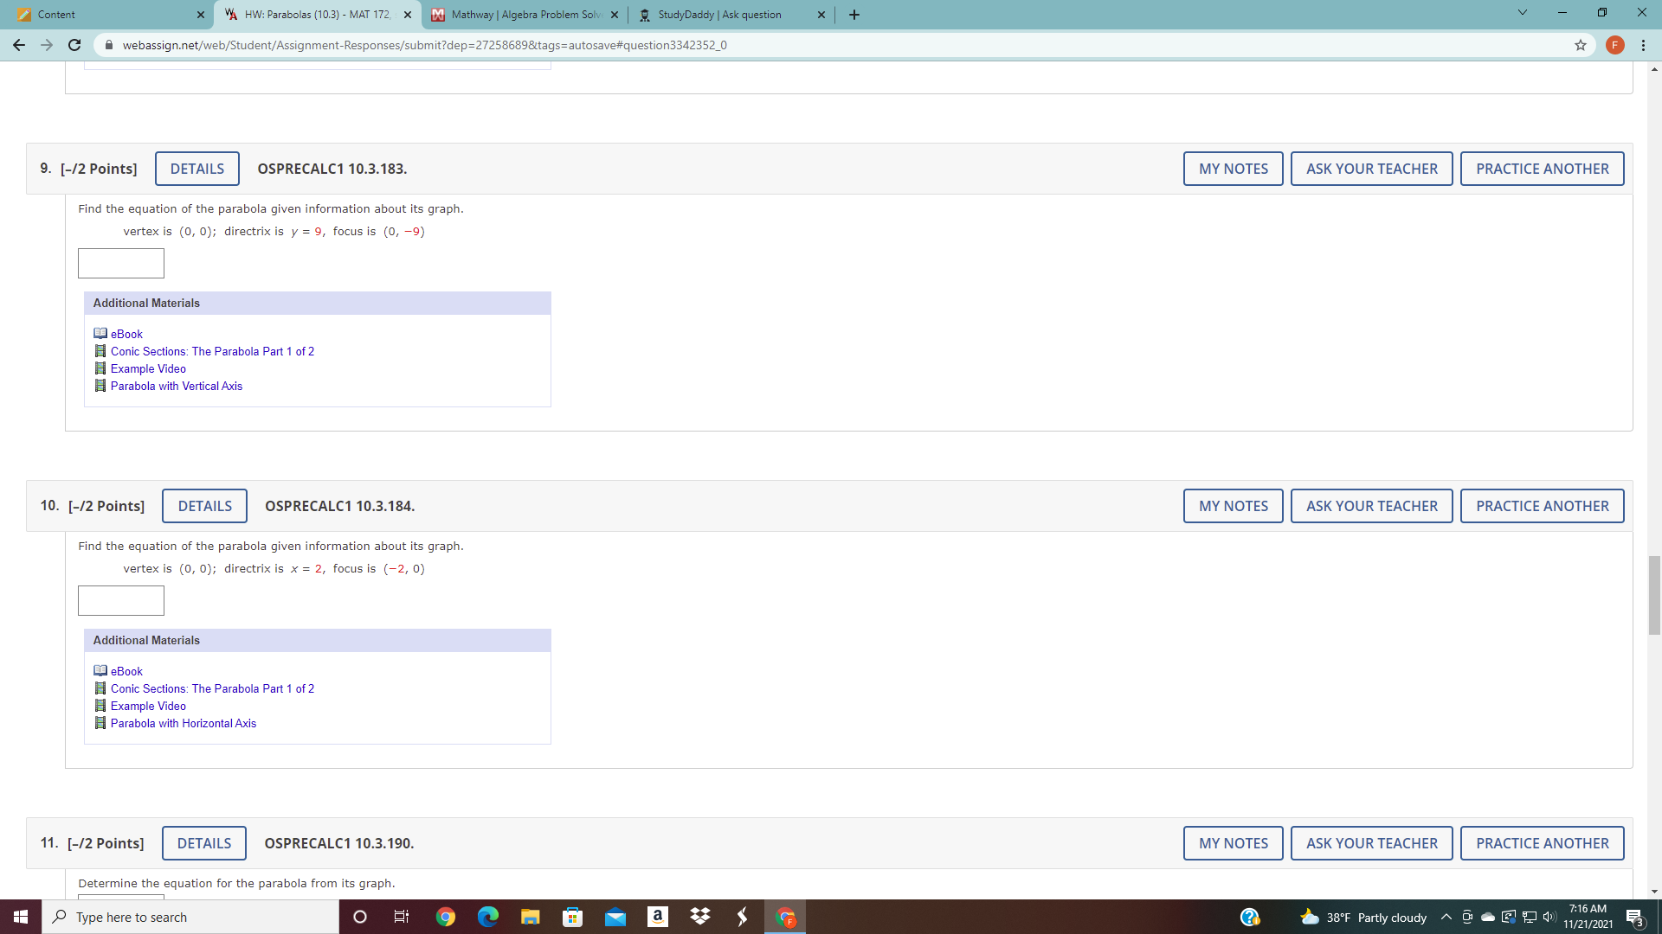
Task: Bookmark page with star icon
Action: click(x=1581, y=45)
